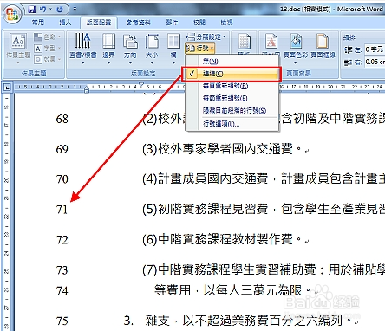This screenshot has height=331, width=385.
Task: Click the 13.doc title bar text
Action: pyautogui.click(x=331, y=10)
